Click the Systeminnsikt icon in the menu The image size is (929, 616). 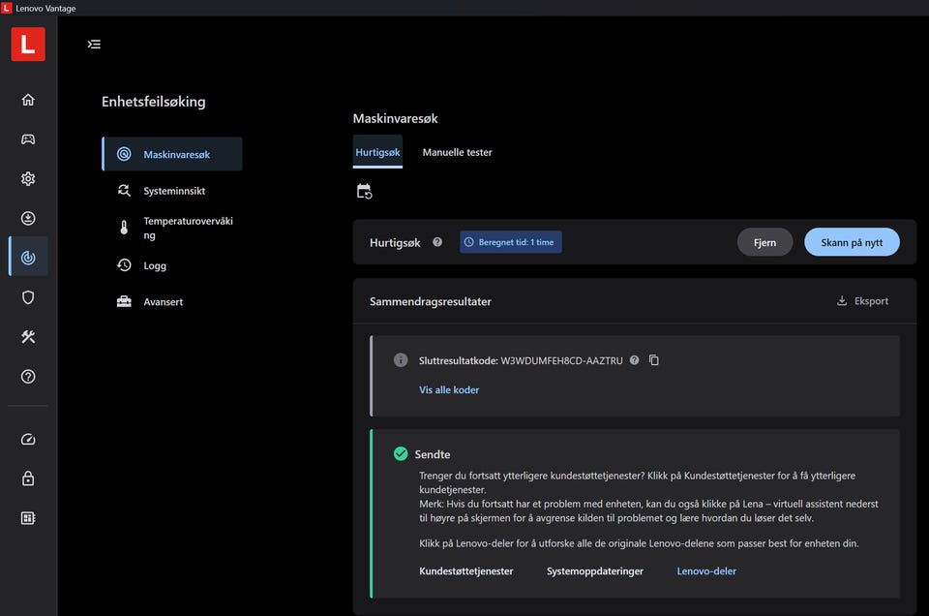coord(124,190)
